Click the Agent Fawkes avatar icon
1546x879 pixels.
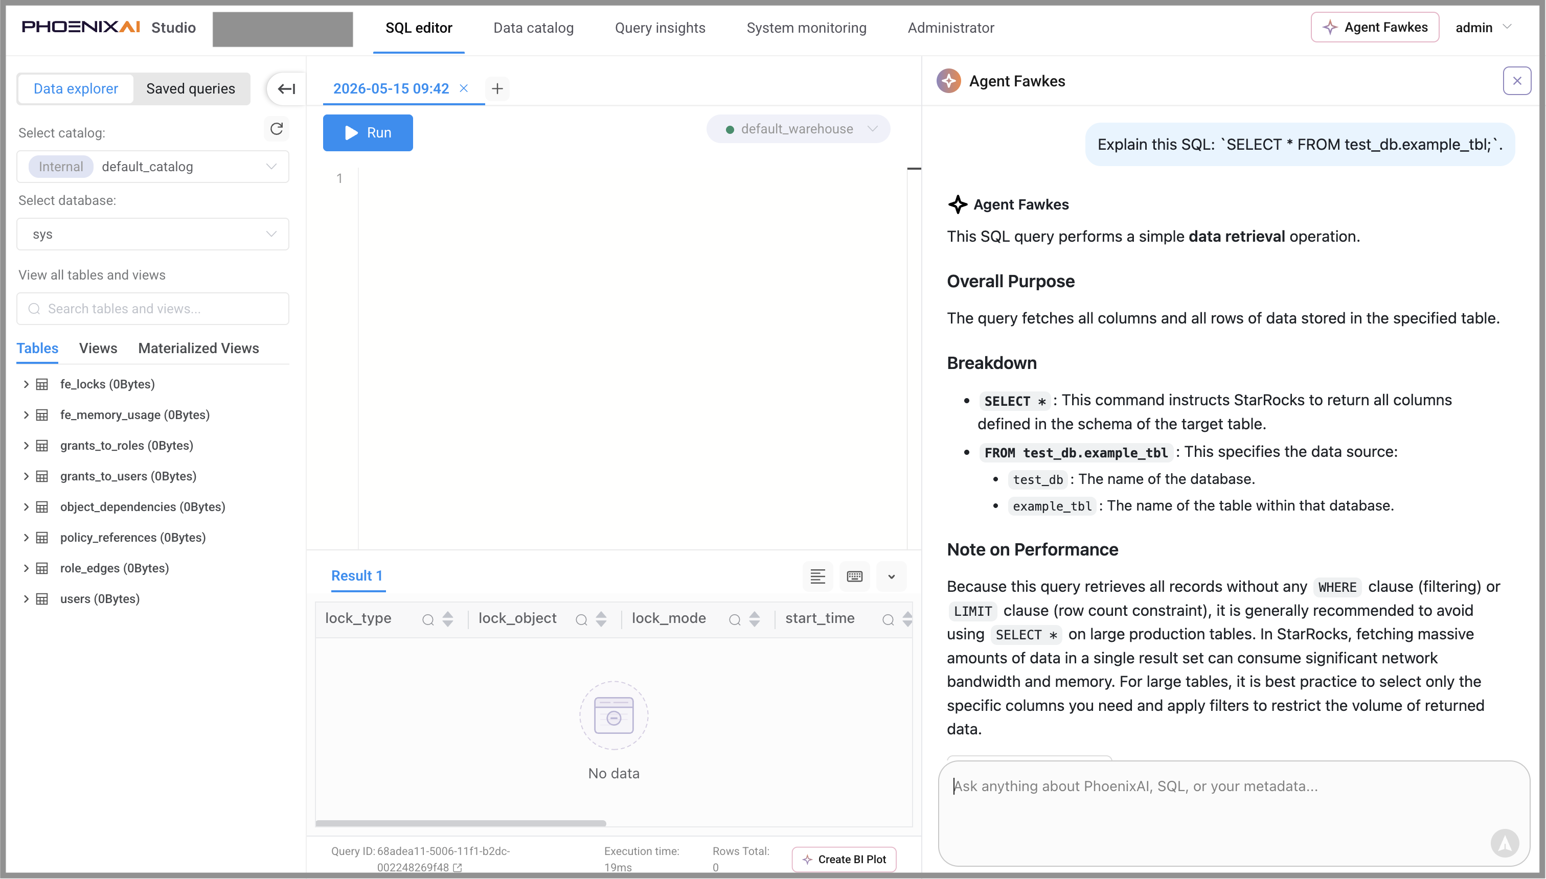click(x=948, y=81)
